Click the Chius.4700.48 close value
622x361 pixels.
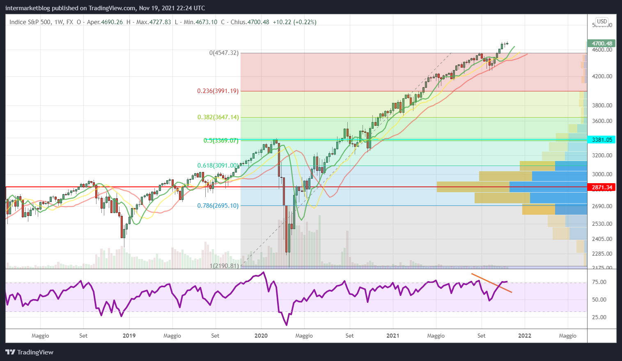250,22
